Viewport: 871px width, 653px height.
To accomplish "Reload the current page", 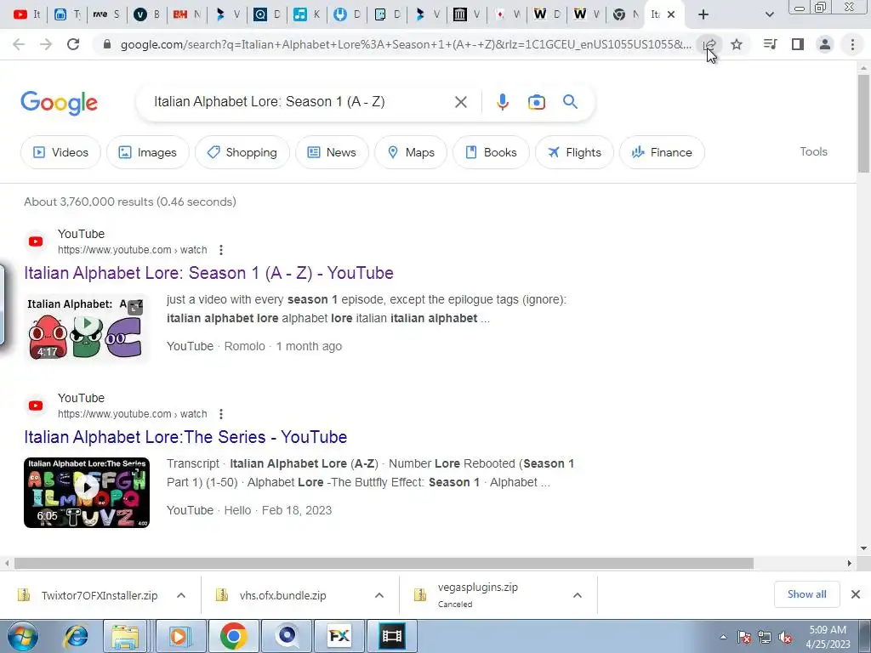I will click(73, 44).
